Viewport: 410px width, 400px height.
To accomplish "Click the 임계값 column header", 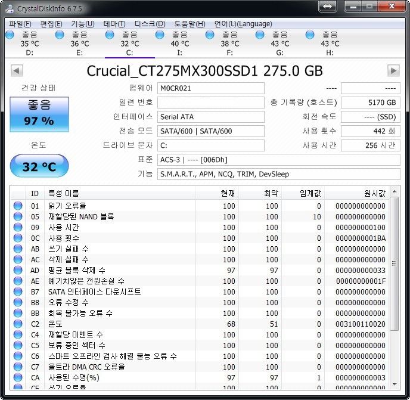I will click(303, 193).
